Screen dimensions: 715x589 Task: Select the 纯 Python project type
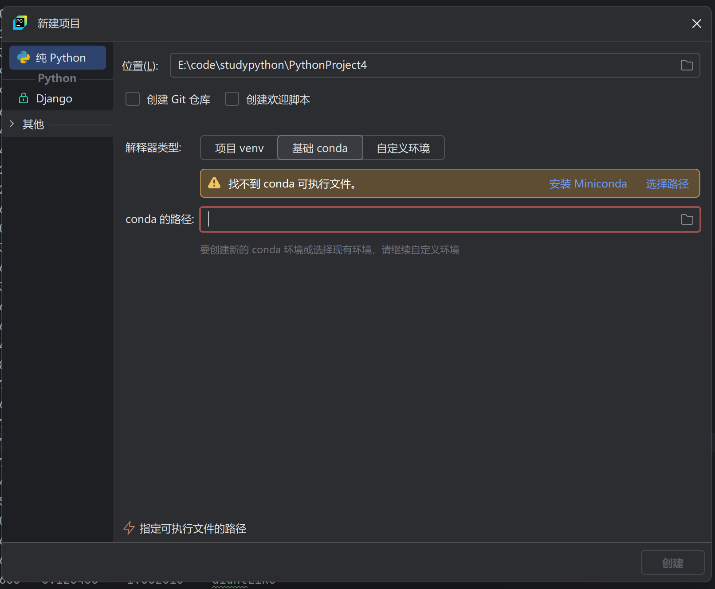click(58, 58)
